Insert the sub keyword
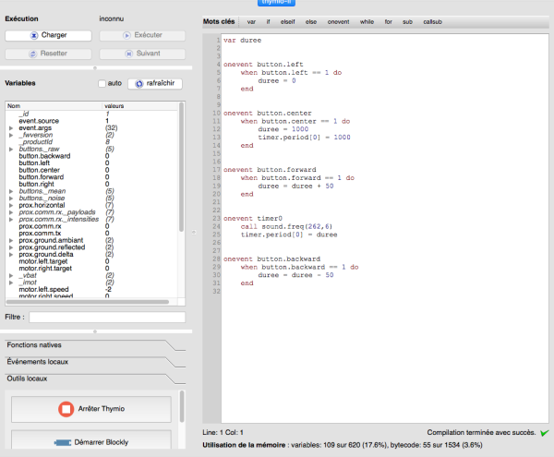554x457 pixels. click(x=407, y=22)
